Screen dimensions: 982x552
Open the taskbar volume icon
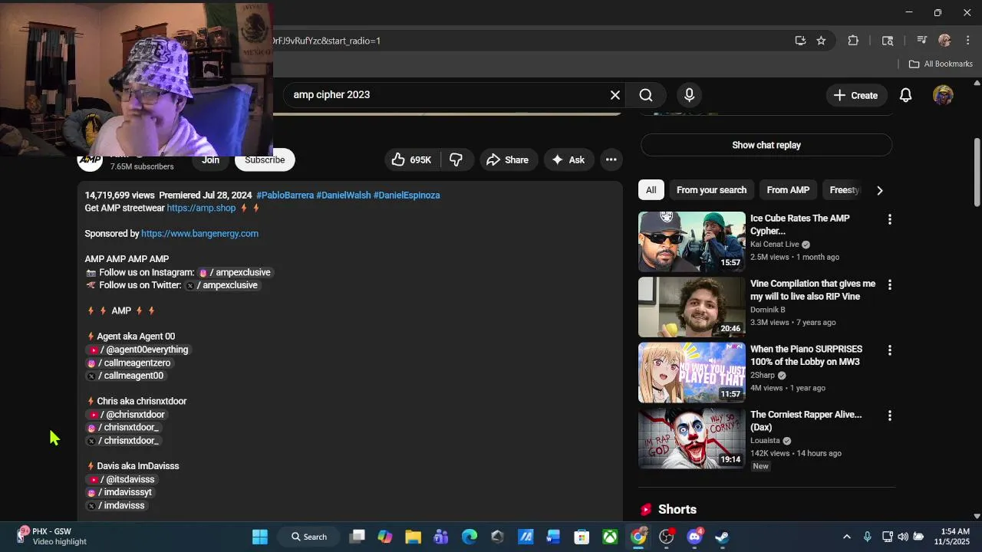tap(902, 537)
